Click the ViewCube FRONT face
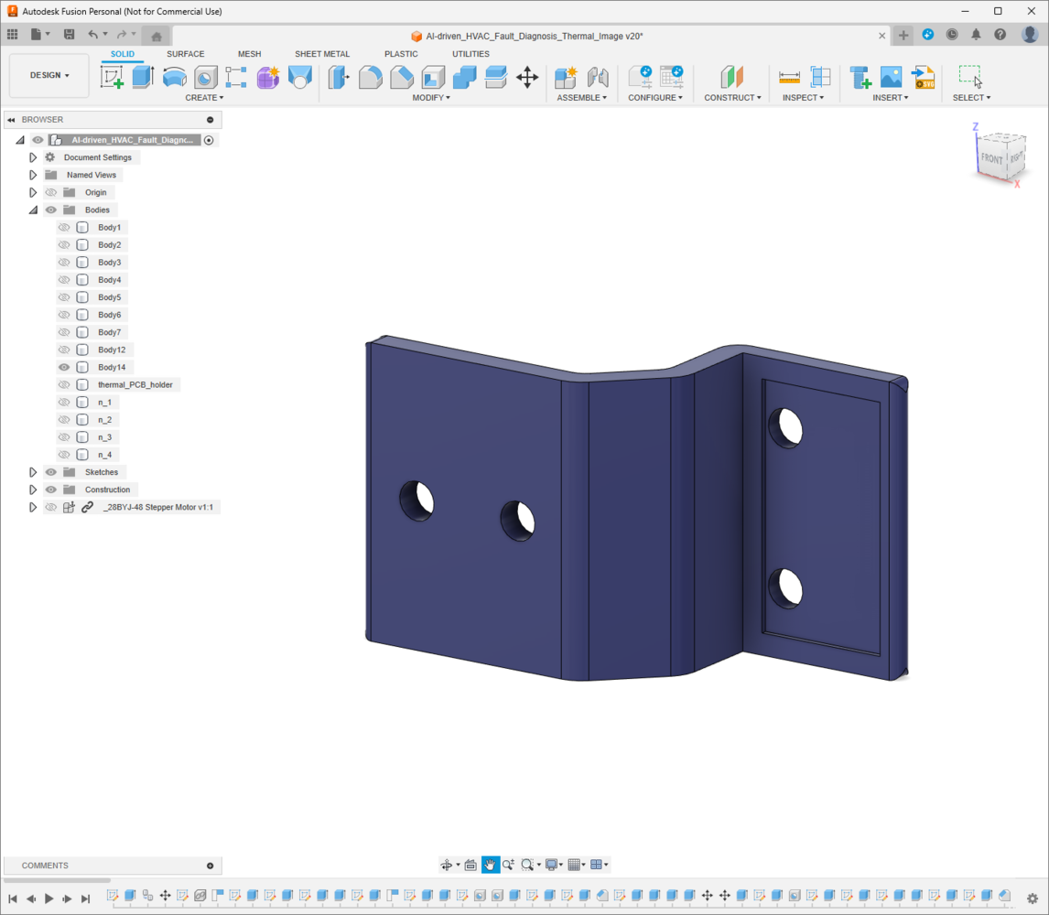This screenshot has width=1049, height=915. pyautogui.click(x=991, y=158)
